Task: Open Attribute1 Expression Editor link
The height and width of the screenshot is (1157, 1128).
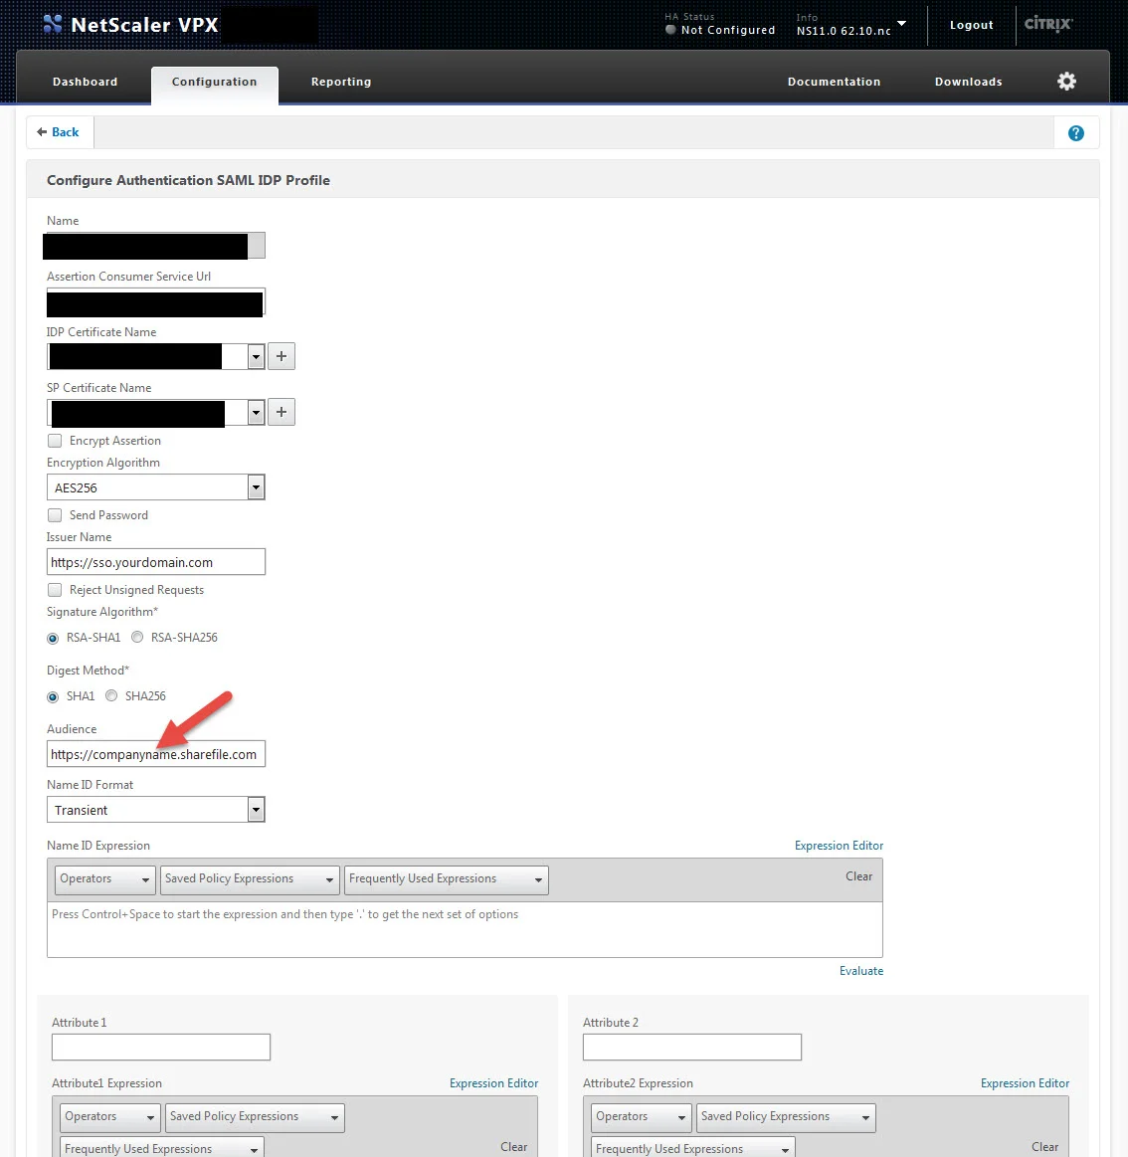Action: (493, 1083)
